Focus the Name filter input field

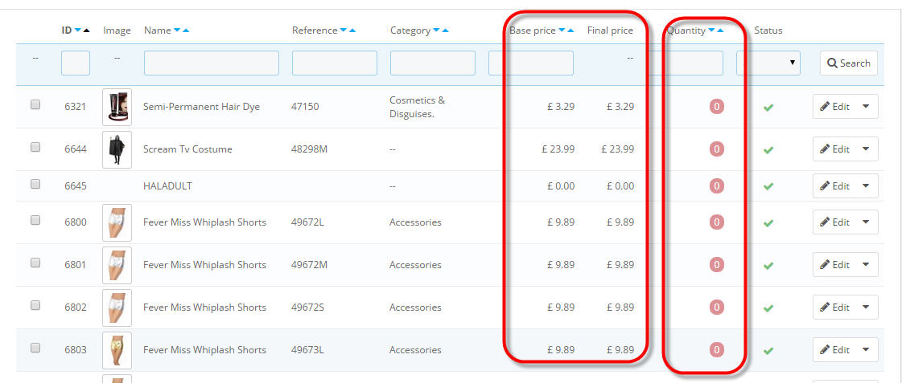211,63
